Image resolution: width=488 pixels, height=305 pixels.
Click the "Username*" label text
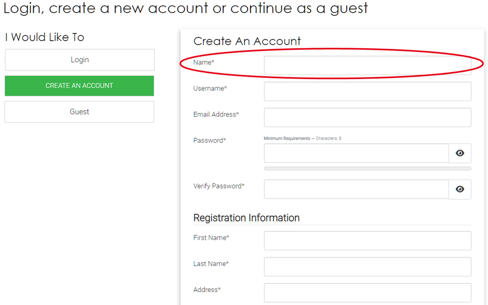pyautogui.click(x=210, y=89)
